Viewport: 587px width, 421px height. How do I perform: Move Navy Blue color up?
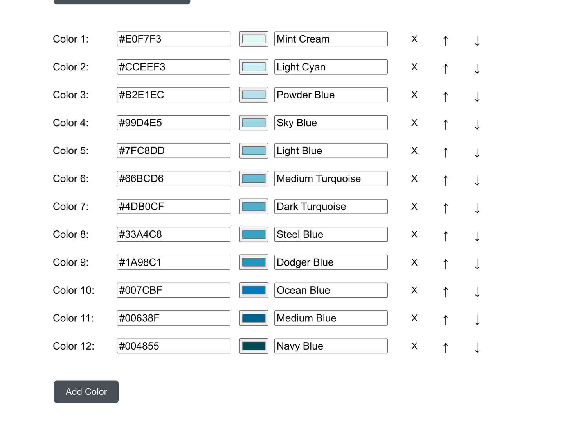click(445, 348)
